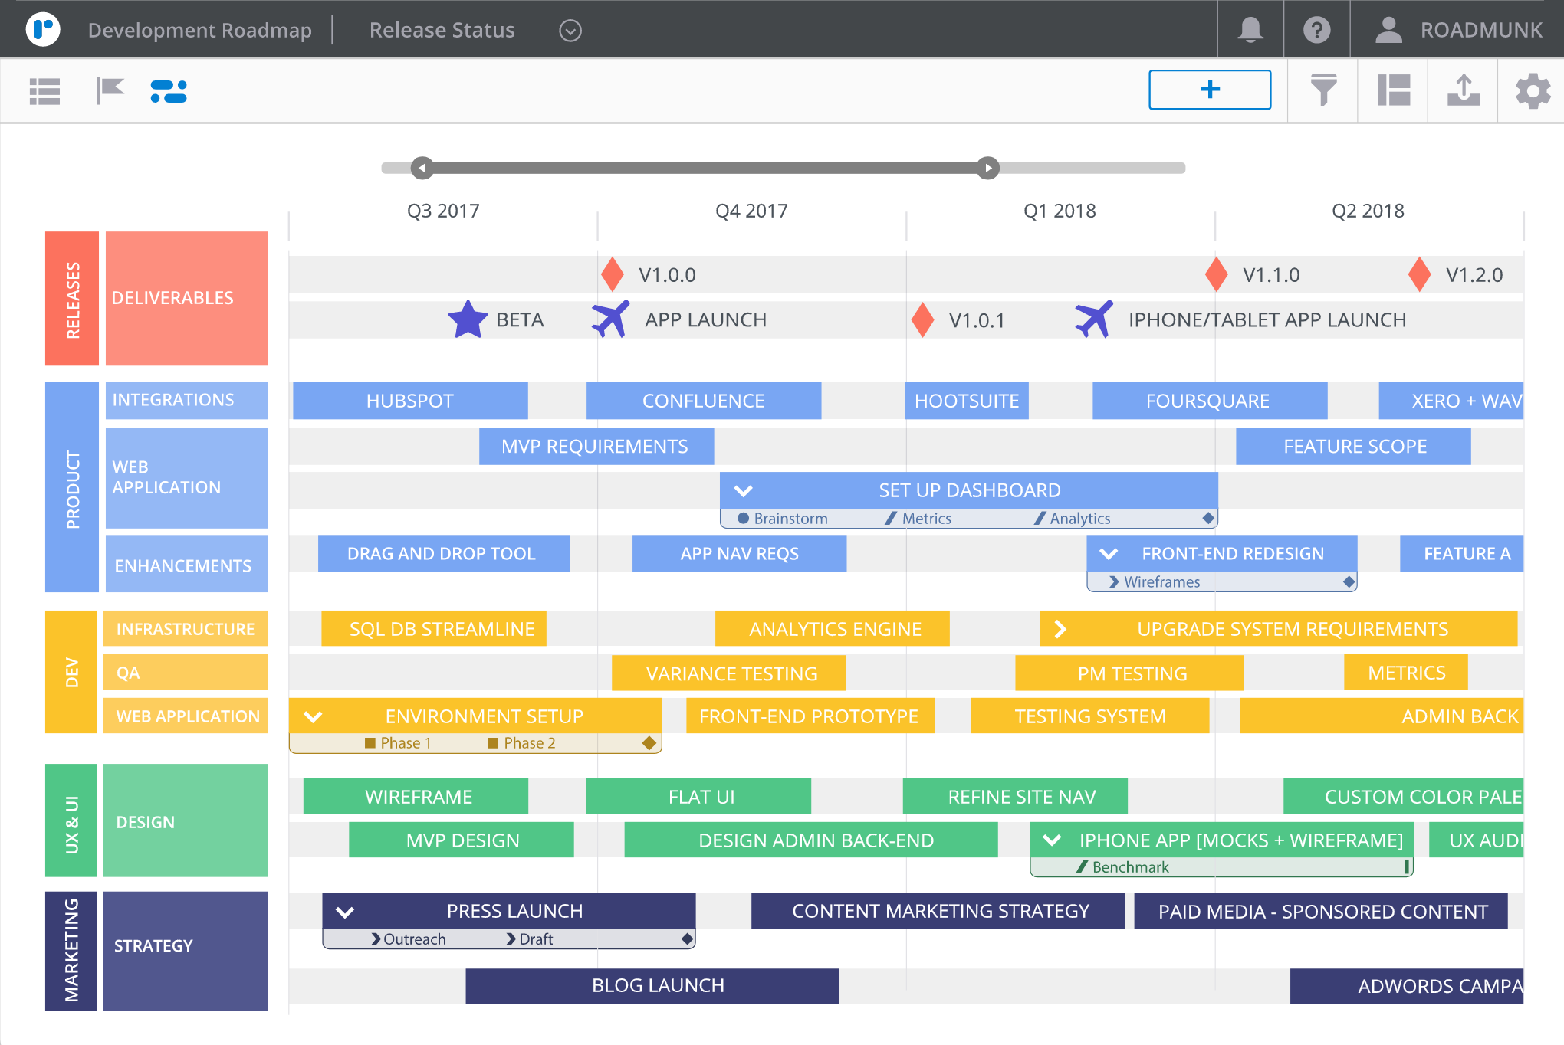The image size is (1564, 1045).
Task: Select the DEV stream header
Action: pos(71,672)
